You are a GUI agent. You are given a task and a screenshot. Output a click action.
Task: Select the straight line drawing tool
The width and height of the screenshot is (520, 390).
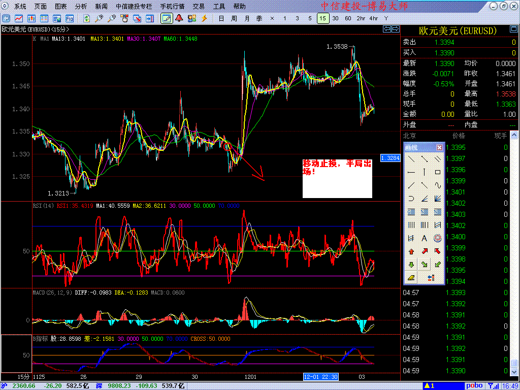411,159
